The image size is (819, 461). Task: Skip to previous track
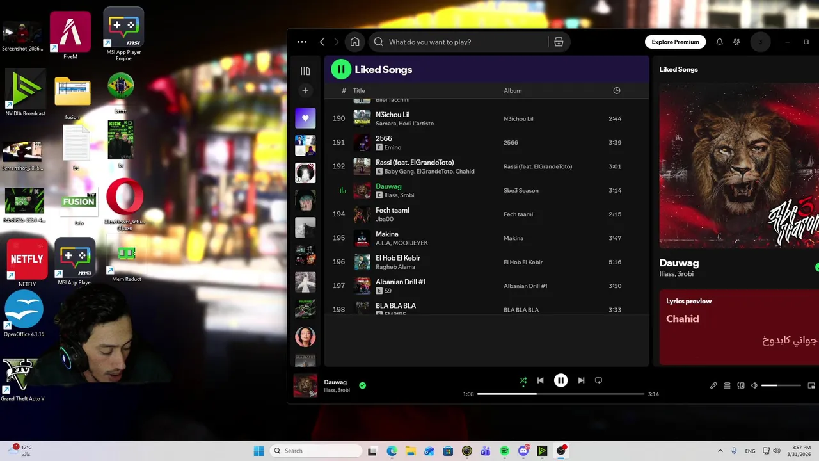pos(540,380)
